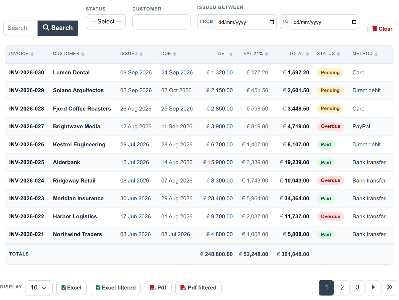Click total amount € 34,364.00
Screen dimensions: 399x300
point(294,198)
